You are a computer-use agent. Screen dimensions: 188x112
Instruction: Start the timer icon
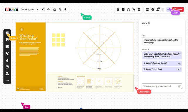[118, 9]
